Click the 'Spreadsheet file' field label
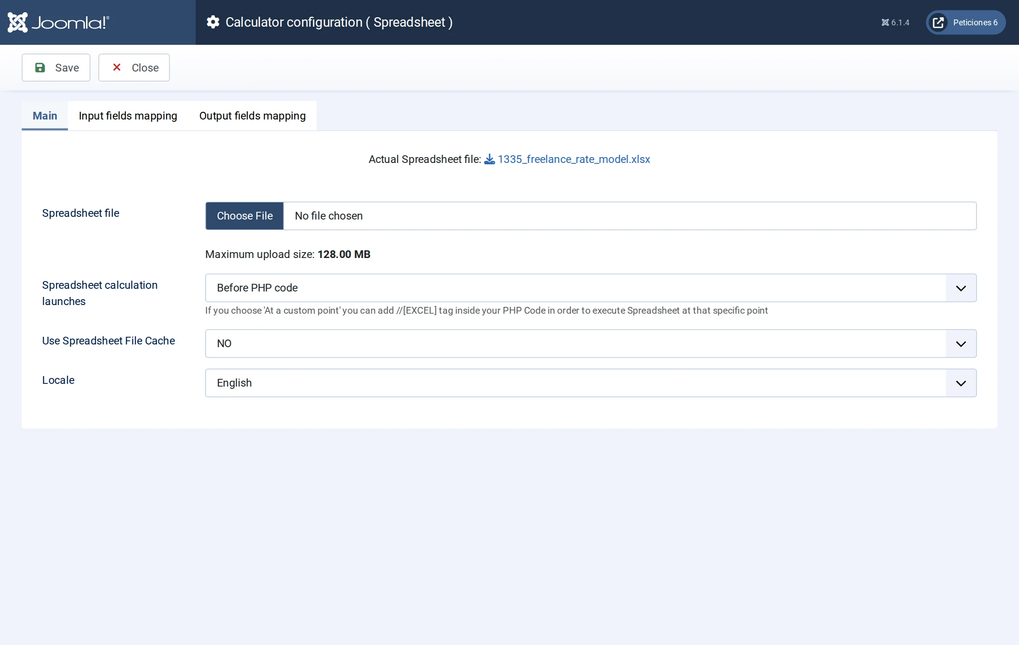The width and height of the screenshot is (1019, 645). 81,213
